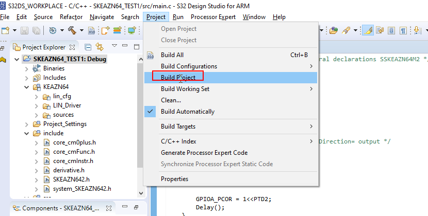Click the Next Annotation arrow icon
The image size is (428, 216).
tap(417, 30)
